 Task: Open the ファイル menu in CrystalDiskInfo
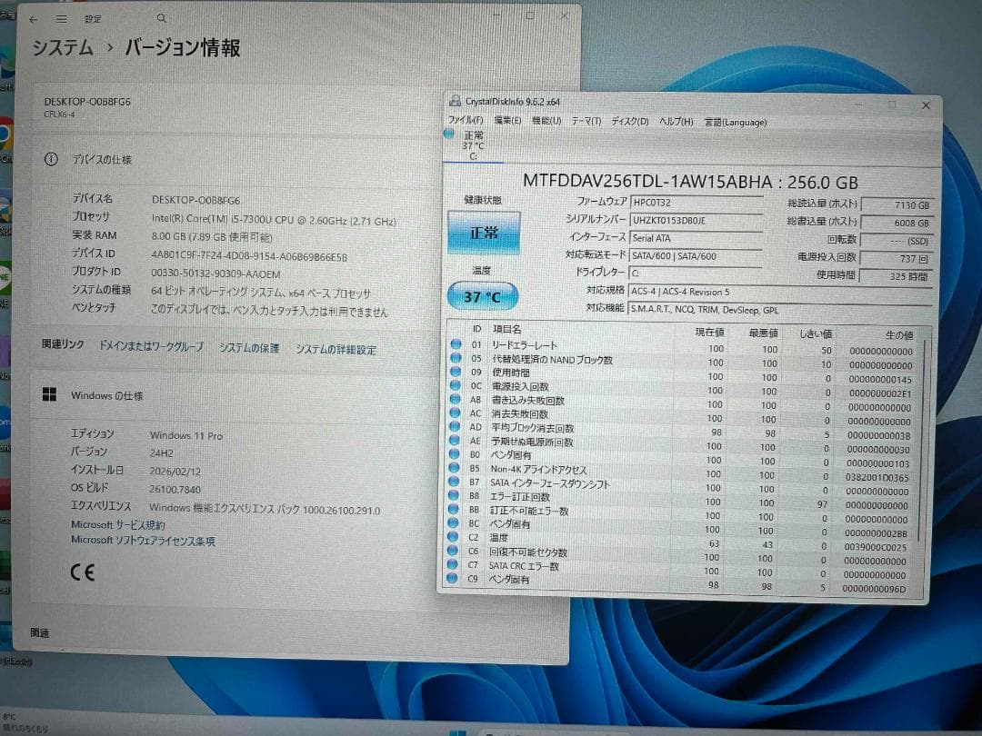pyautogui.click(x=466, y=121)
